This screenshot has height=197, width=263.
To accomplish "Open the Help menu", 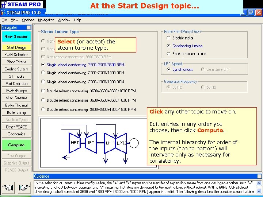I will [x=77, y=20].
